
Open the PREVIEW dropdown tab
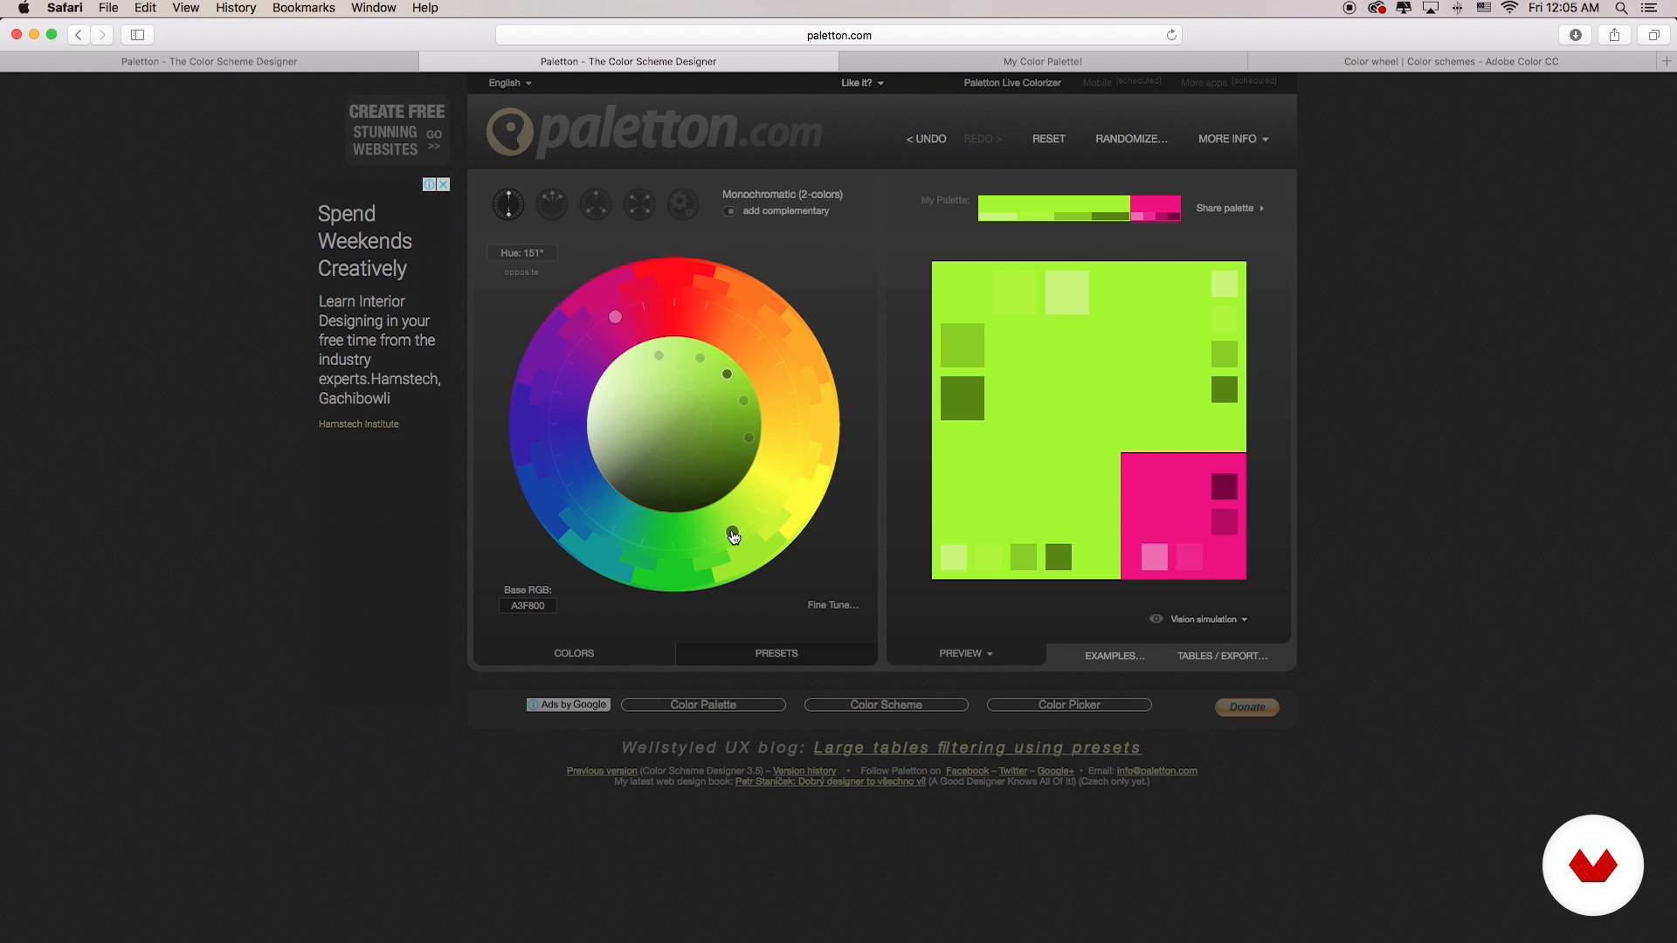(965, 653)
